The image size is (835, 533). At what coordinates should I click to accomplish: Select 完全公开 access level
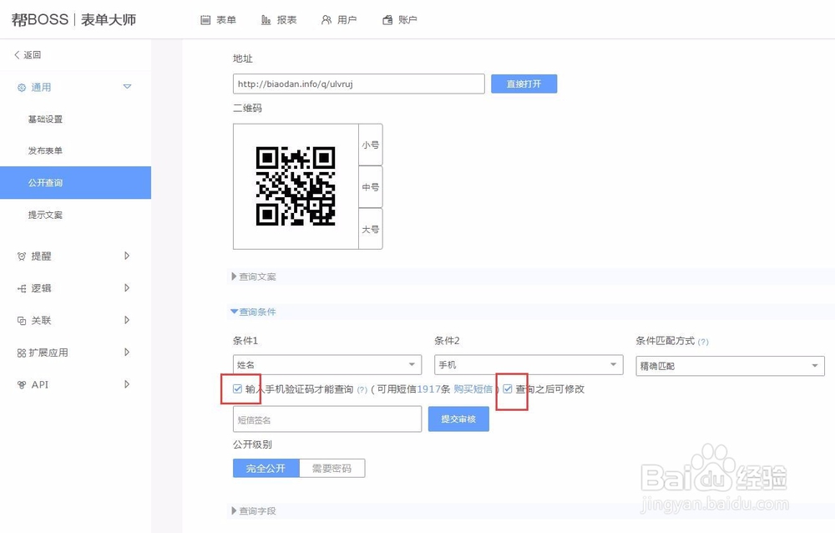coord(266,469)
